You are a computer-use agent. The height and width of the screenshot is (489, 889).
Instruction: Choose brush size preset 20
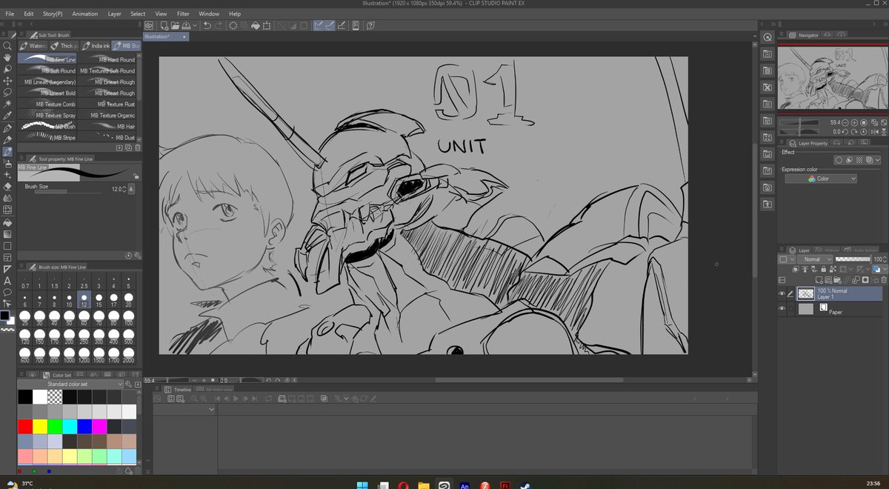129,298
